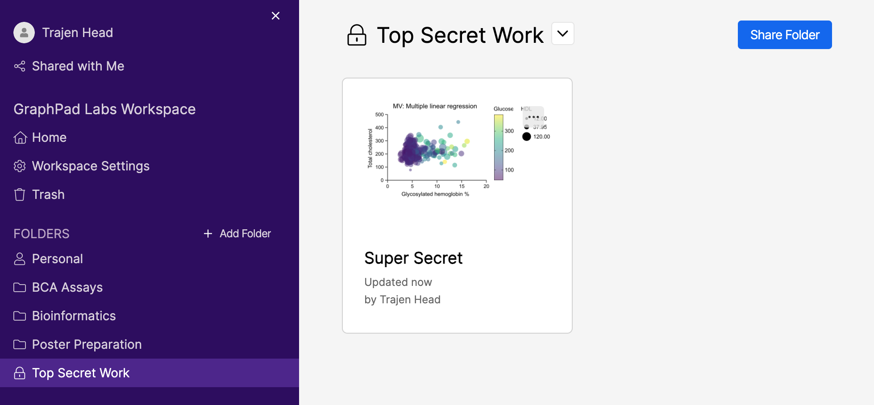Click the Personal folder person icon
This screenshot has height=405, width=874.
(x=20, y=259)
